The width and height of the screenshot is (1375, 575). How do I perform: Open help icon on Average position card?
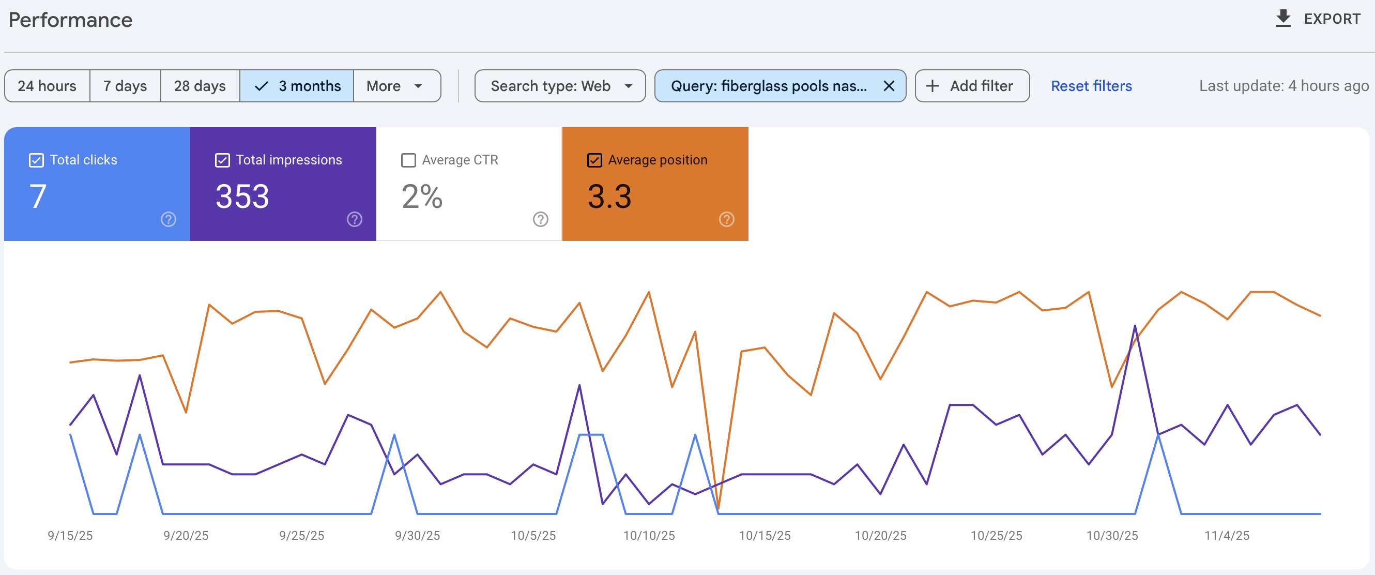point(726,219)
